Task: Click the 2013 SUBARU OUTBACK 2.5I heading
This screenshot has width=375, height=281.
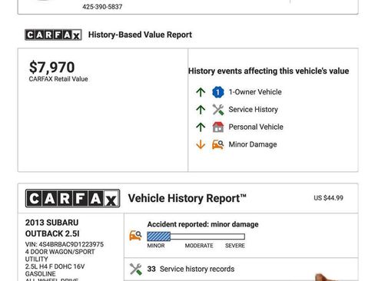Action: [52, 228]
